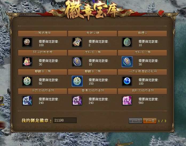Click the pink 高阶名将改造符 icon
The height and width of the screenshot is (146, 186).
[127, 100]
